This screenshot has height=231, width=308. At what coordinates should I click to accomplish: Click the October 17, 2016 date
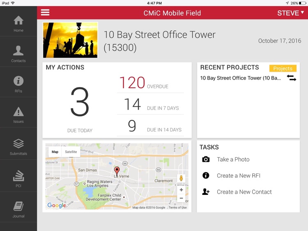pyautogui.click(x=280, y=41)
